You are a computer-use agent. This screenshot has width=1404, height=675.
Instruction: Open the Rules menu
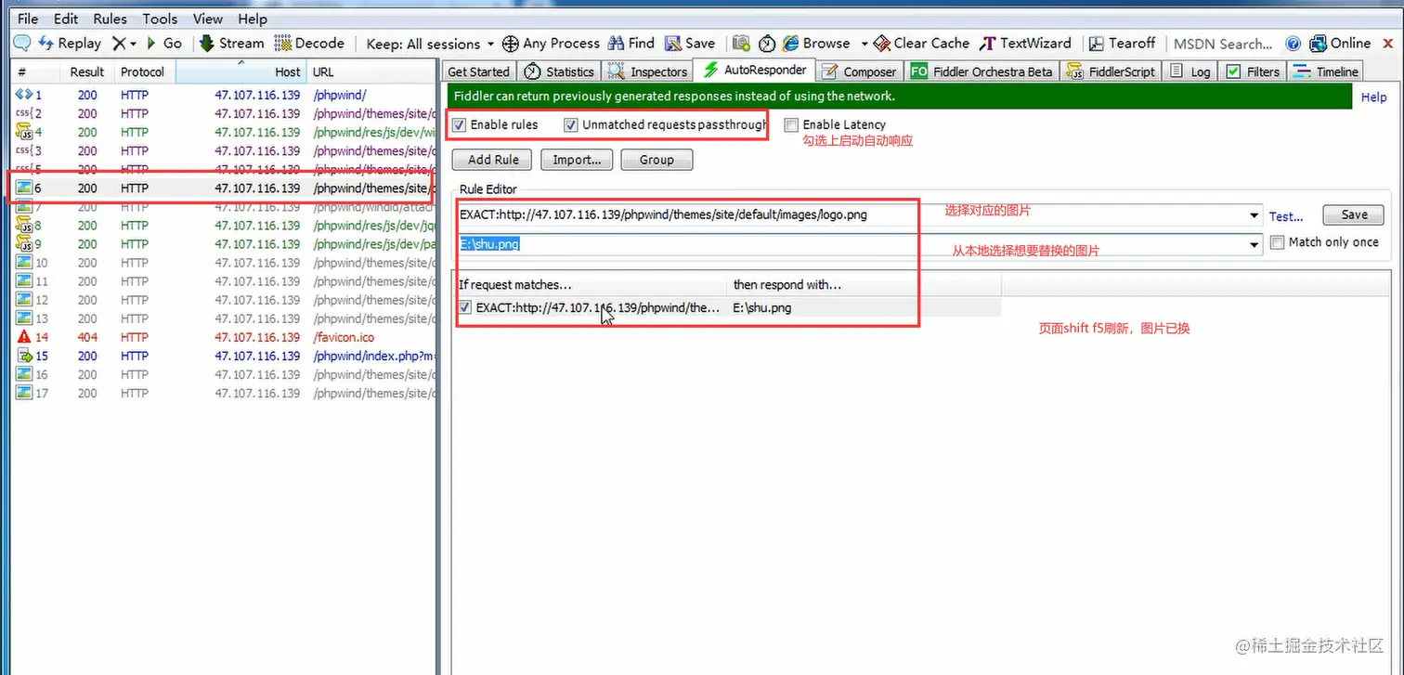pyautogui.click(x=110, y=19)
